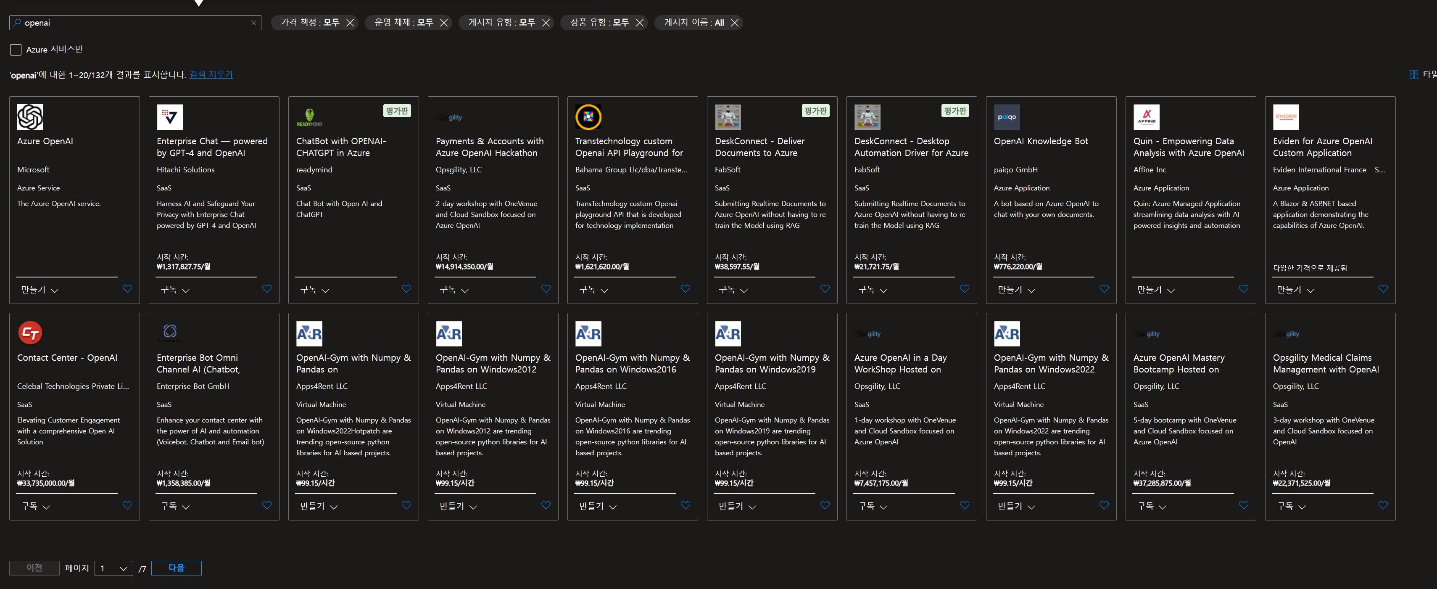The height and width of the screenshot is (589, 1437).
Task: Click the Azure OpenAI swirl logo
Action: 30,117
